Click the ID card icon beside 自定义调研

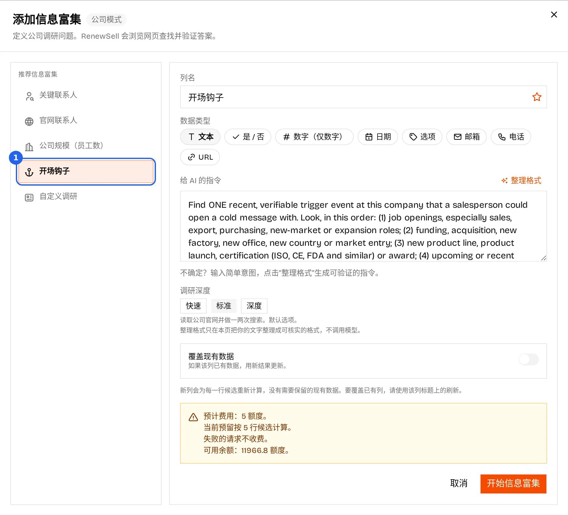[x=29, y=198]
